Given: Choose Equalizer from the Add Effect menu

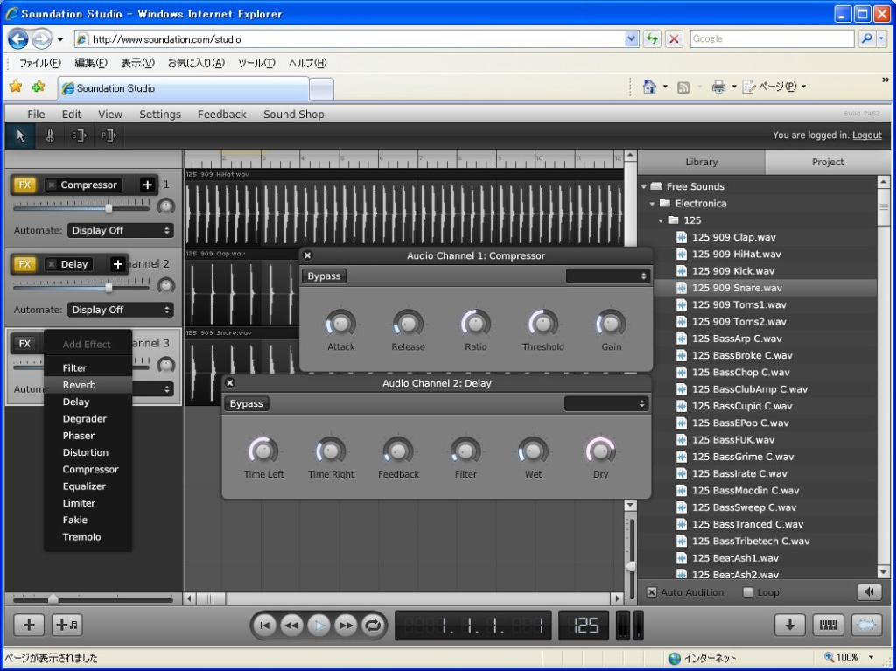Looking at the screenshot, I should click(x=88, y=486).
